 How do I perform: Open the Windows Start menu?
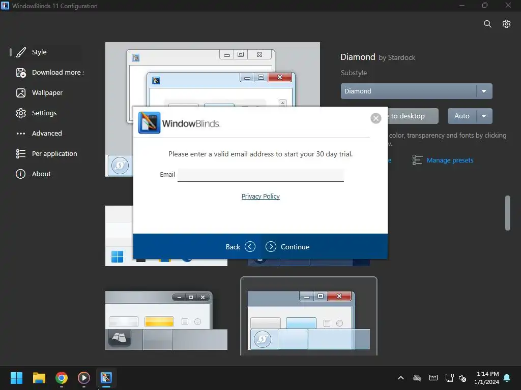point(16,377)
